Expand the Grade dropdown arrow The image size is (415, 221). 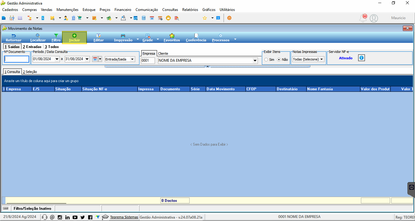(x=158, y=40)
